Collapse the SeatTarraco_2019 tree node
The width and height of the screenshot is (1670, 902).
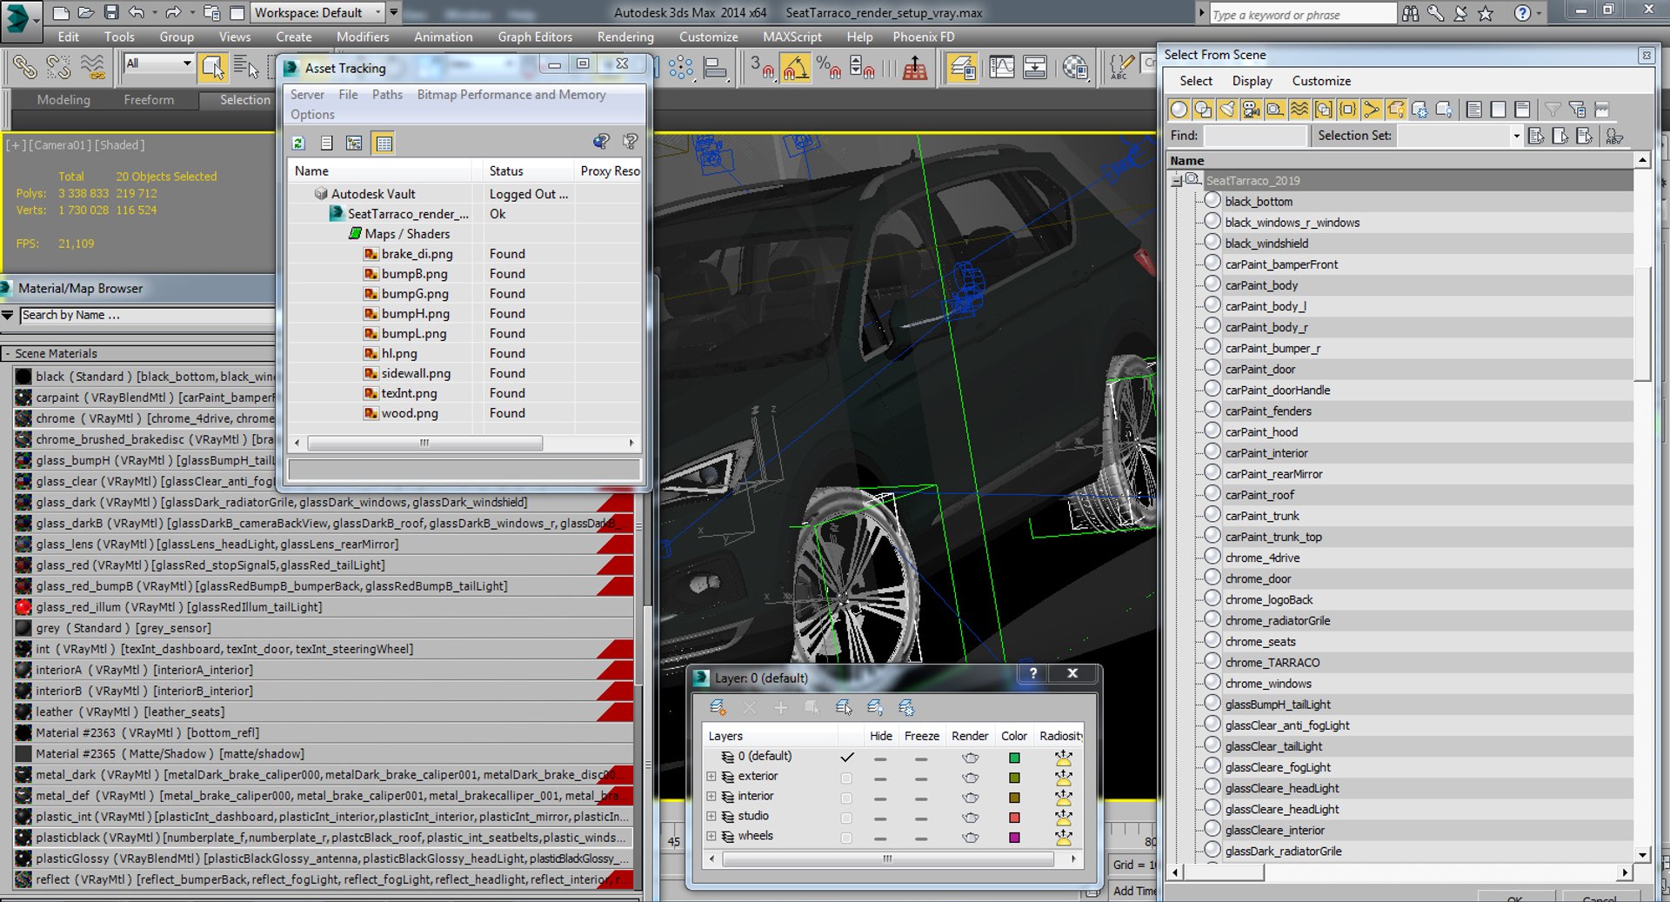point(1176,181)
